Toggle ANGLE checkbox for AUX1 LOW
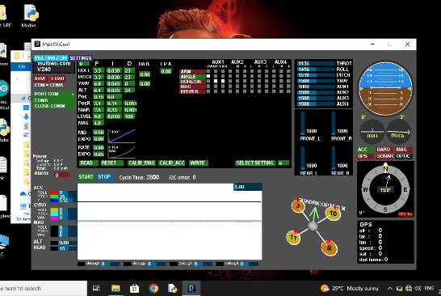This screenshot has height=296, width=441. [208, 76]
